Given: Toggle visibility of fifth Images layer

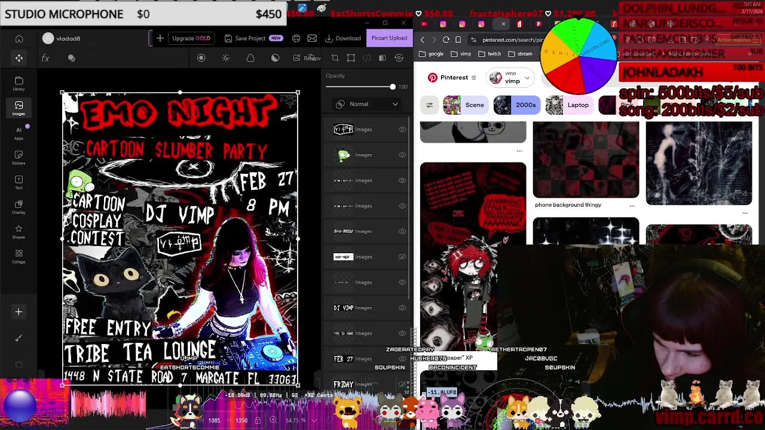Looking at the screenshot, I should tap(402, 231).
